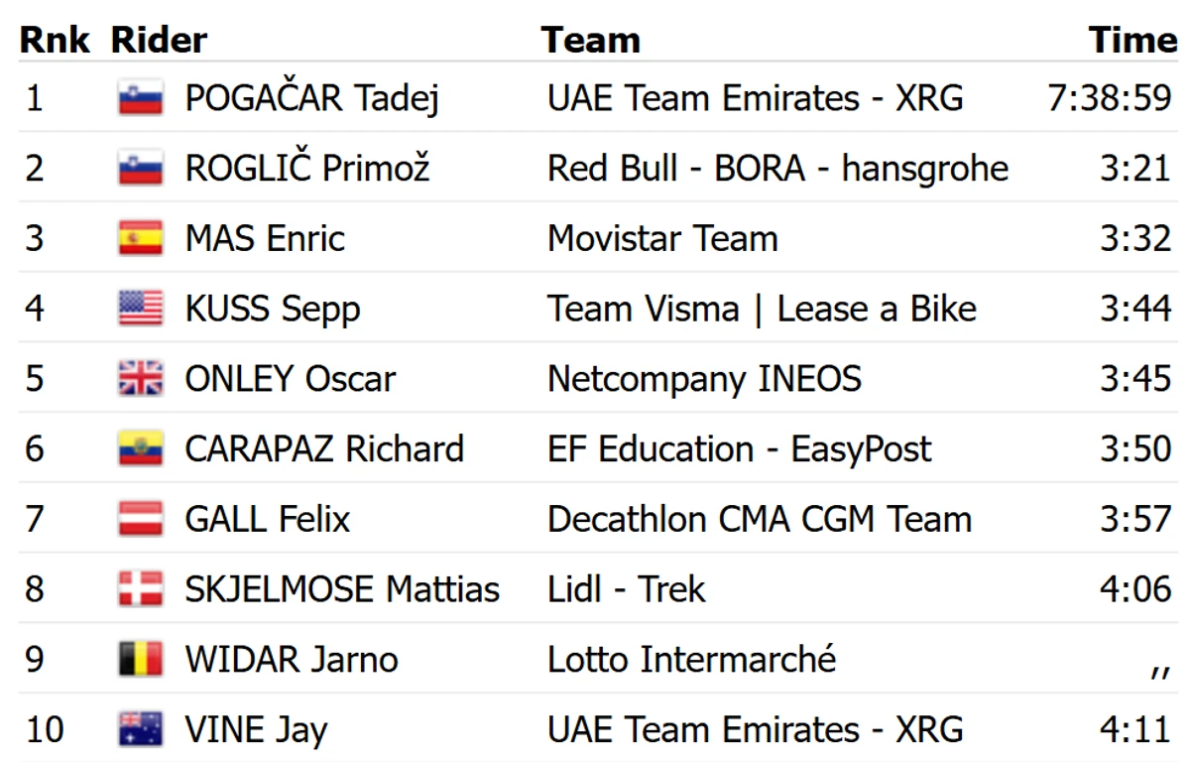This screenshot has width=1190, height=762.
Task: Click the Slovenian flag beside POGAČAR Tadej
Action: point(141,98)
